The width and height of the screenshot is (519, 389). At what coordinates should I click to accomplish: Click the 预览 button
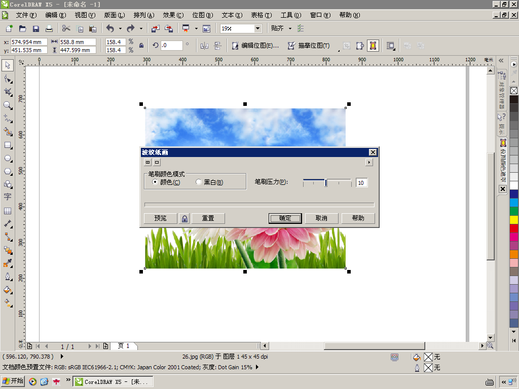tap(161, 218)
